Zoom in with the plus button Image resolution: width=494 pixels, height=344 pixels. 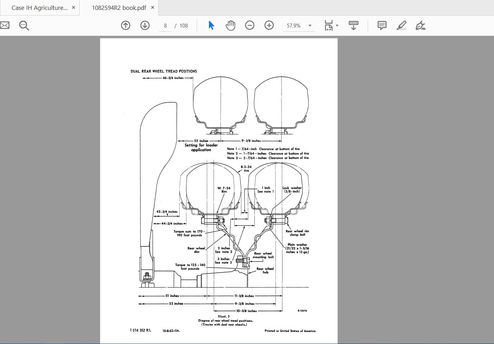coord(269,25)
